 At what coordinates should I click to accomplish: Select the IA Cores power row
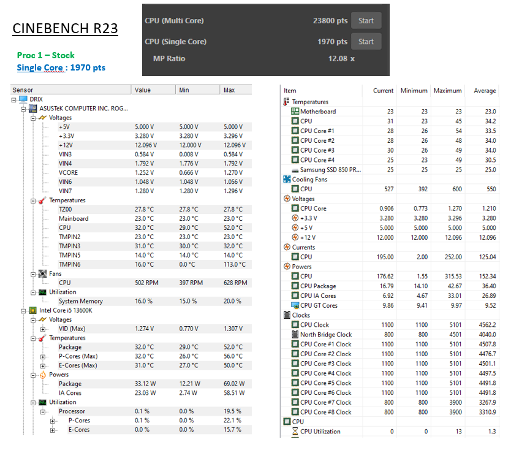point(155,393)
